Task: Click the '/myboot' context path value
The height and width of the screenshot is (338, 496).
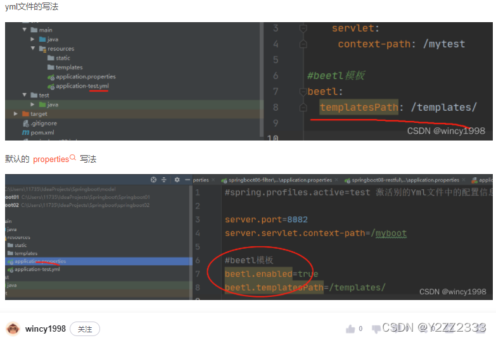Action: 388,234
